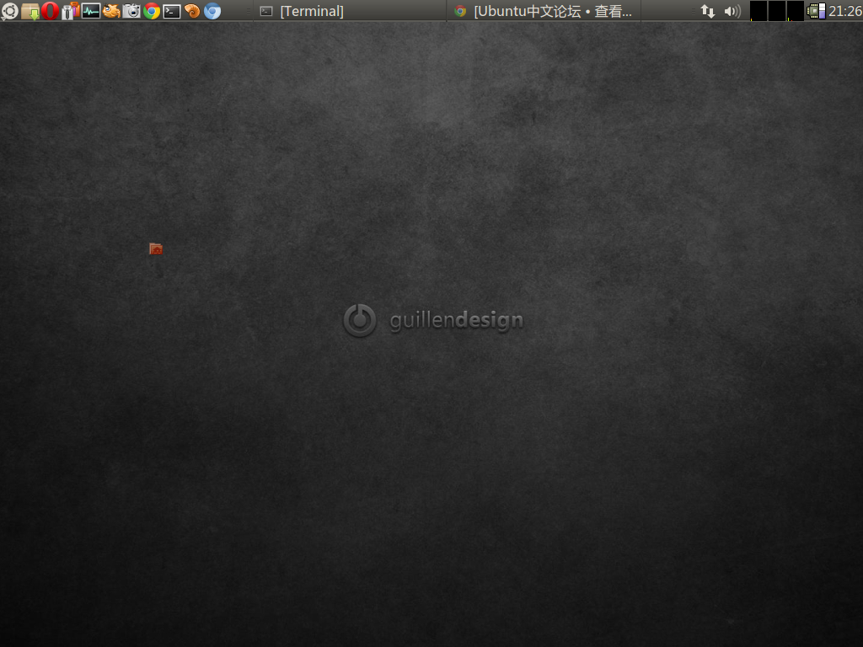Open the network connections indicator

(x=708, y=11)
